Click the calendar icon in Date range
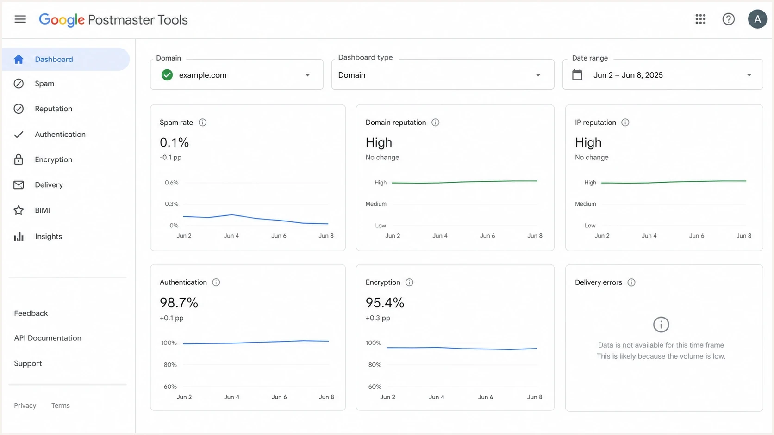 click(577, 75)
